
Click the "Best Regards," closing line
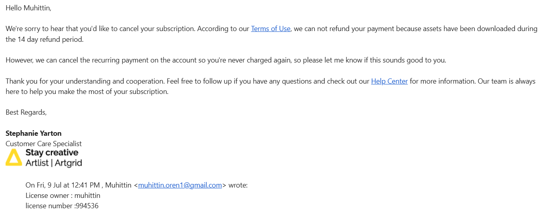[x=26, y=113]
